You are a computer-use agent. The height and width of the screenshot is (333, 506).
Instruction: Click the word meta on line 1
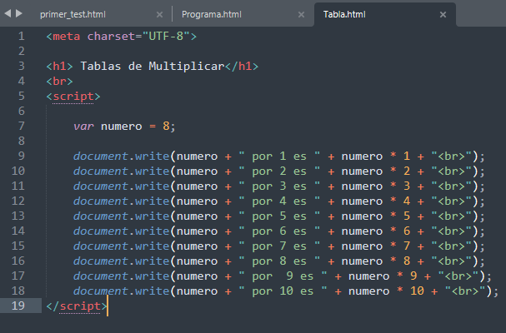tap(66, 36)
